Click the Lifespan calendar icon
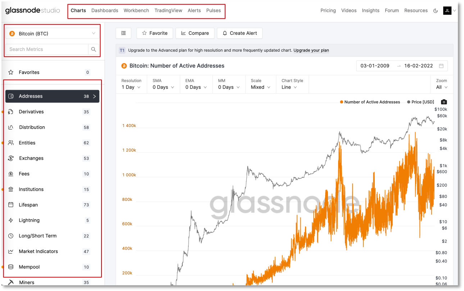This screenshot has height=291, width=464. point(11,205)
